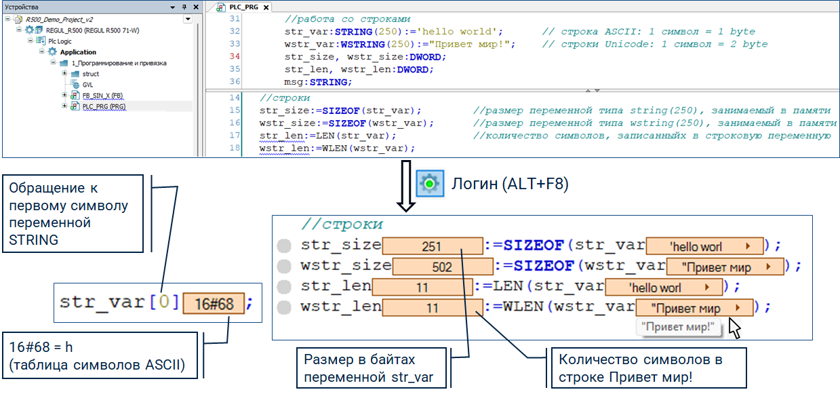Toggle breakpoint circle beside the wstr_len line
Screen dimensions: 840x394
285,308
